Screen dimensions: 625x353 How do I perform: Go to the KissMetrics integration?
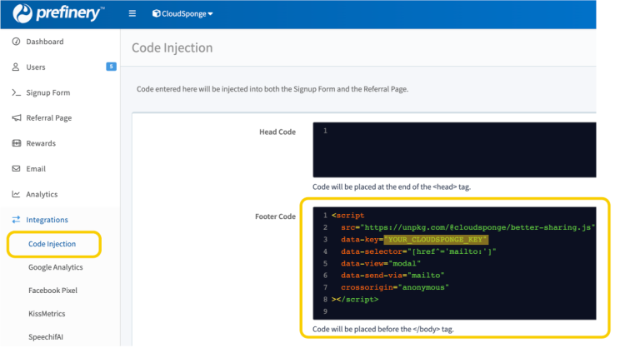pyautogui.click(x=47, y=314)
